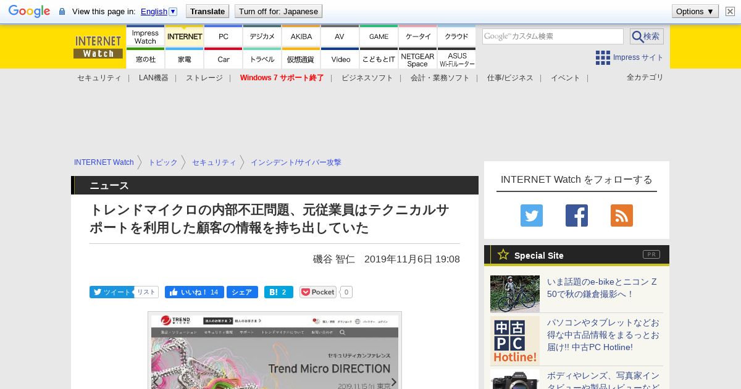741x389 pixels.
Task: Click インシデント/サイバー攻撃 breadcrumb link
Action: (x=296, y=162)
